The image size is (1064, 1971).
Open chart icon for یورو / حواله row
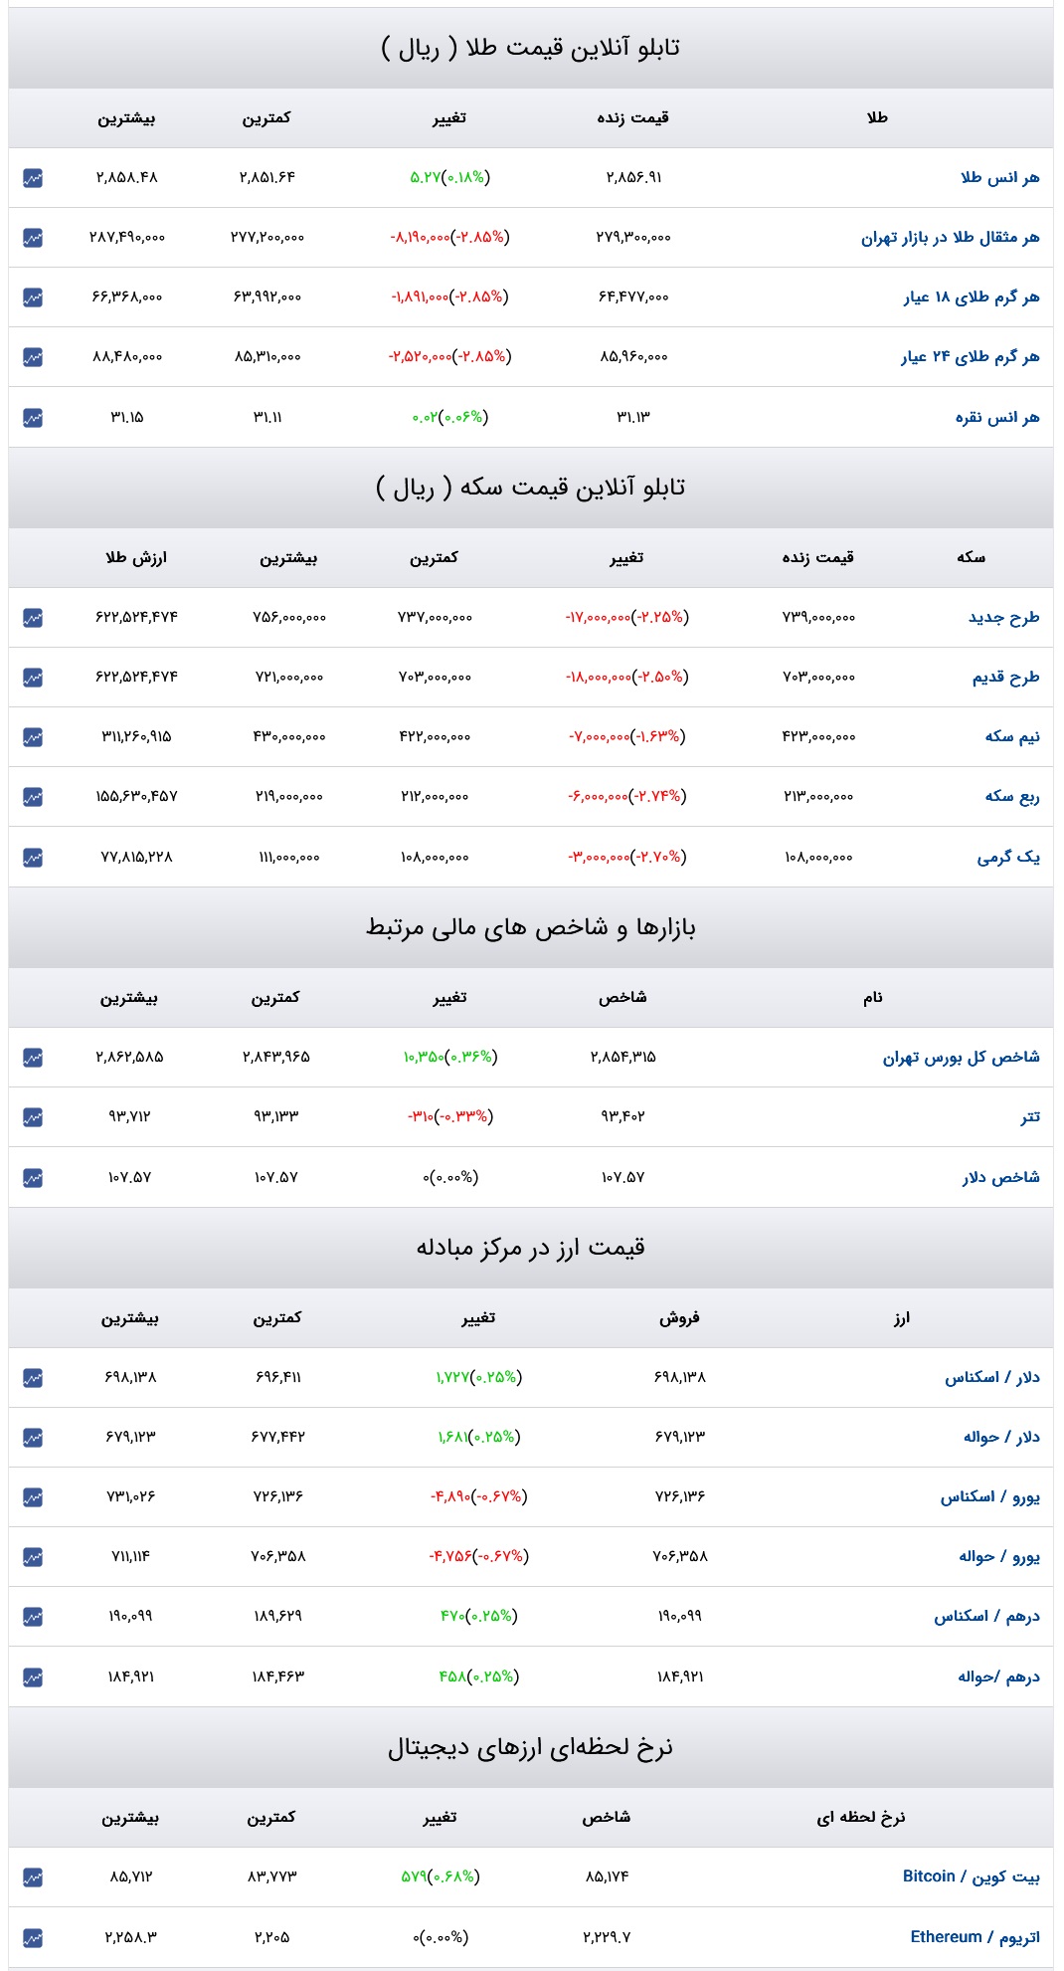tap(33, 1557)
